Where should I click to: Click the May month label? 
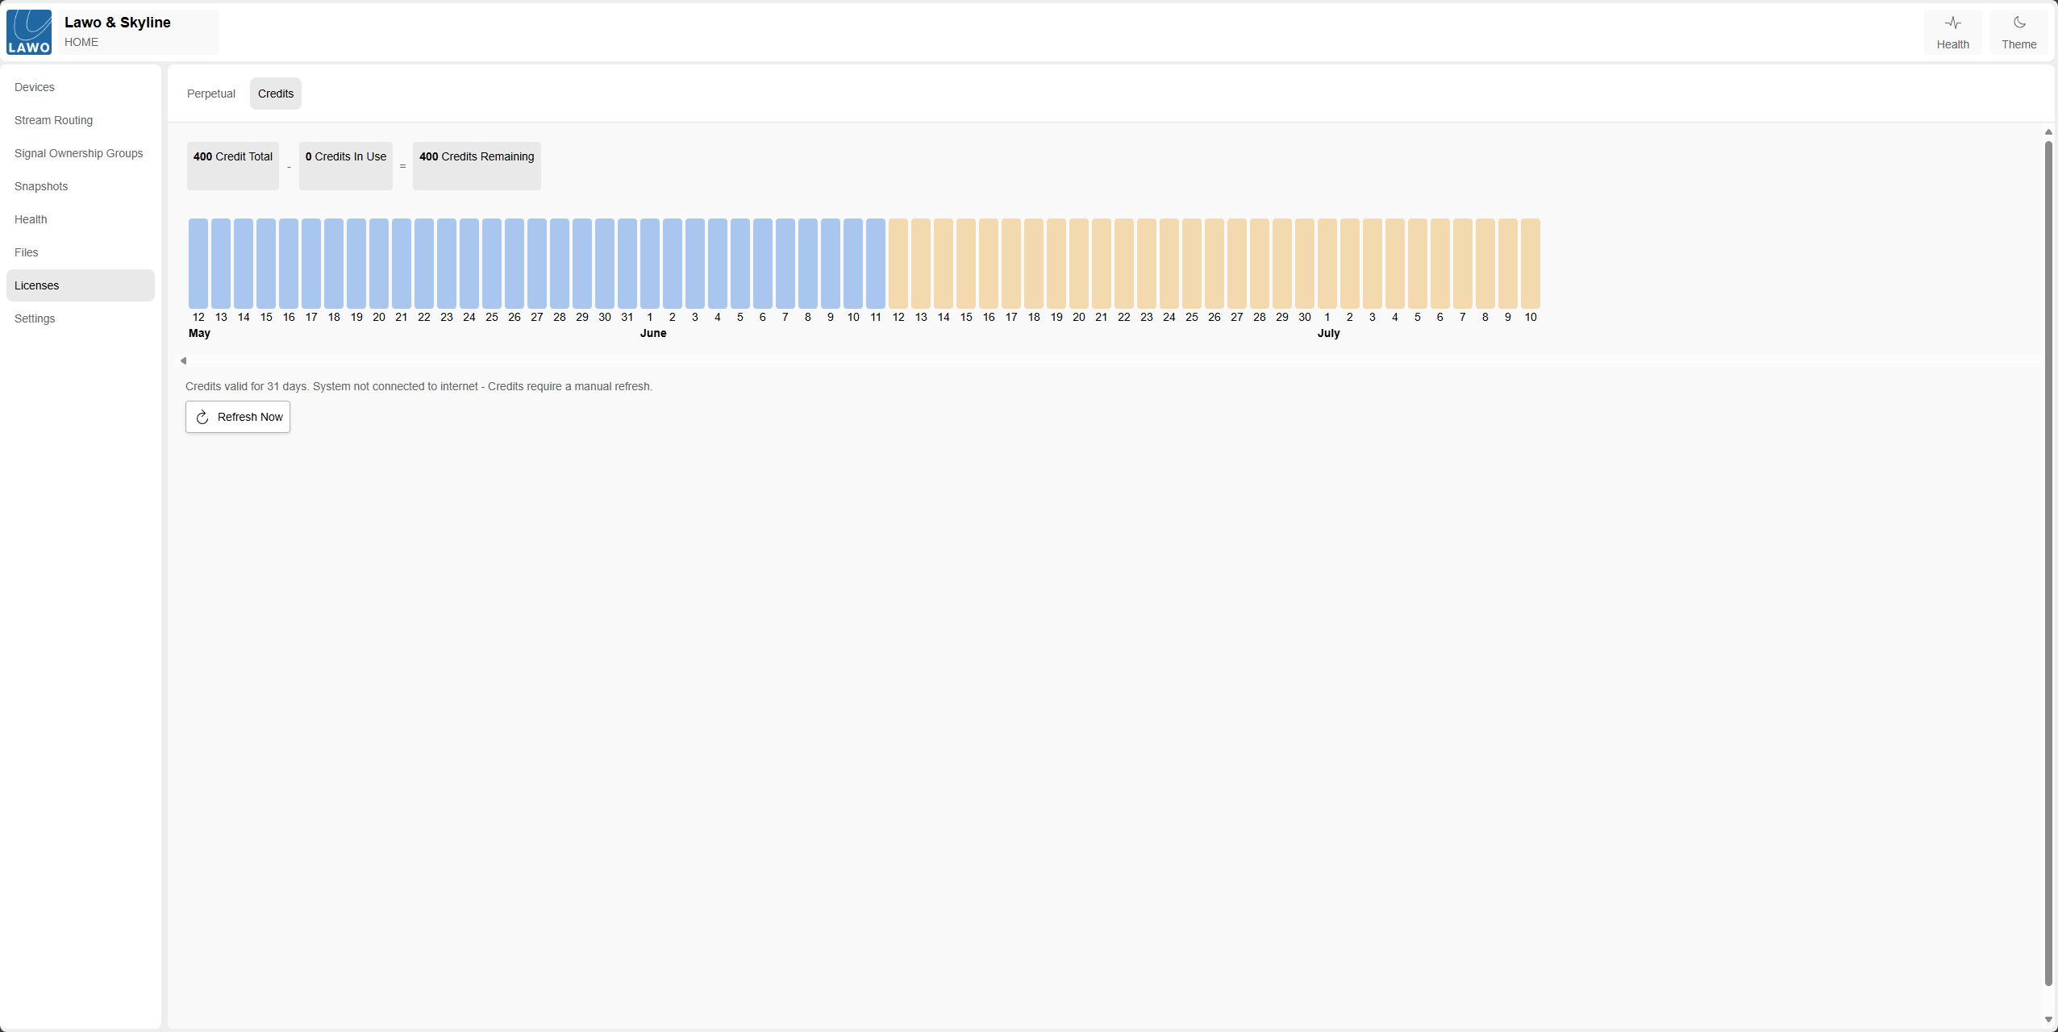point(199,333)
